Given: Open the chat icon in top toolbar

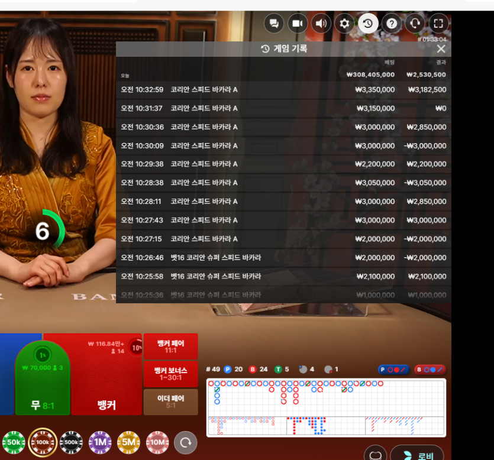Looking at the screenshot, I should pyautogui.click(x=274, y=23).
